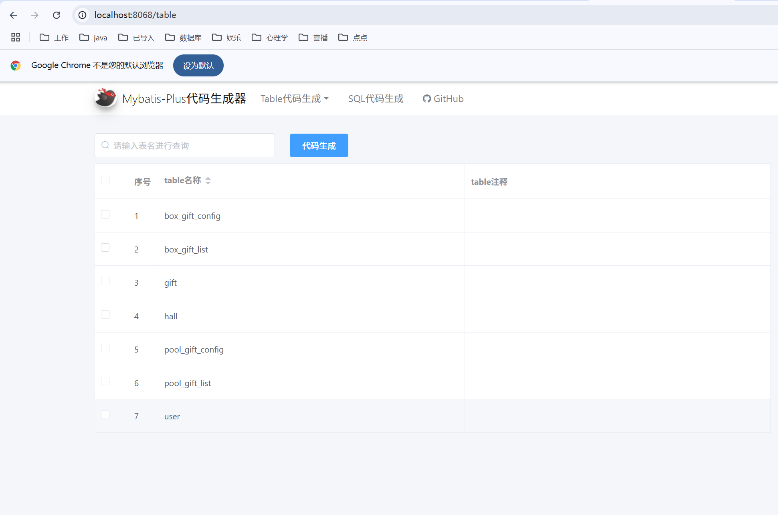Image resolution: width=778 pixels, height=515 pixels.
Task: Click the forward navigation arrow
Action: 34,15
